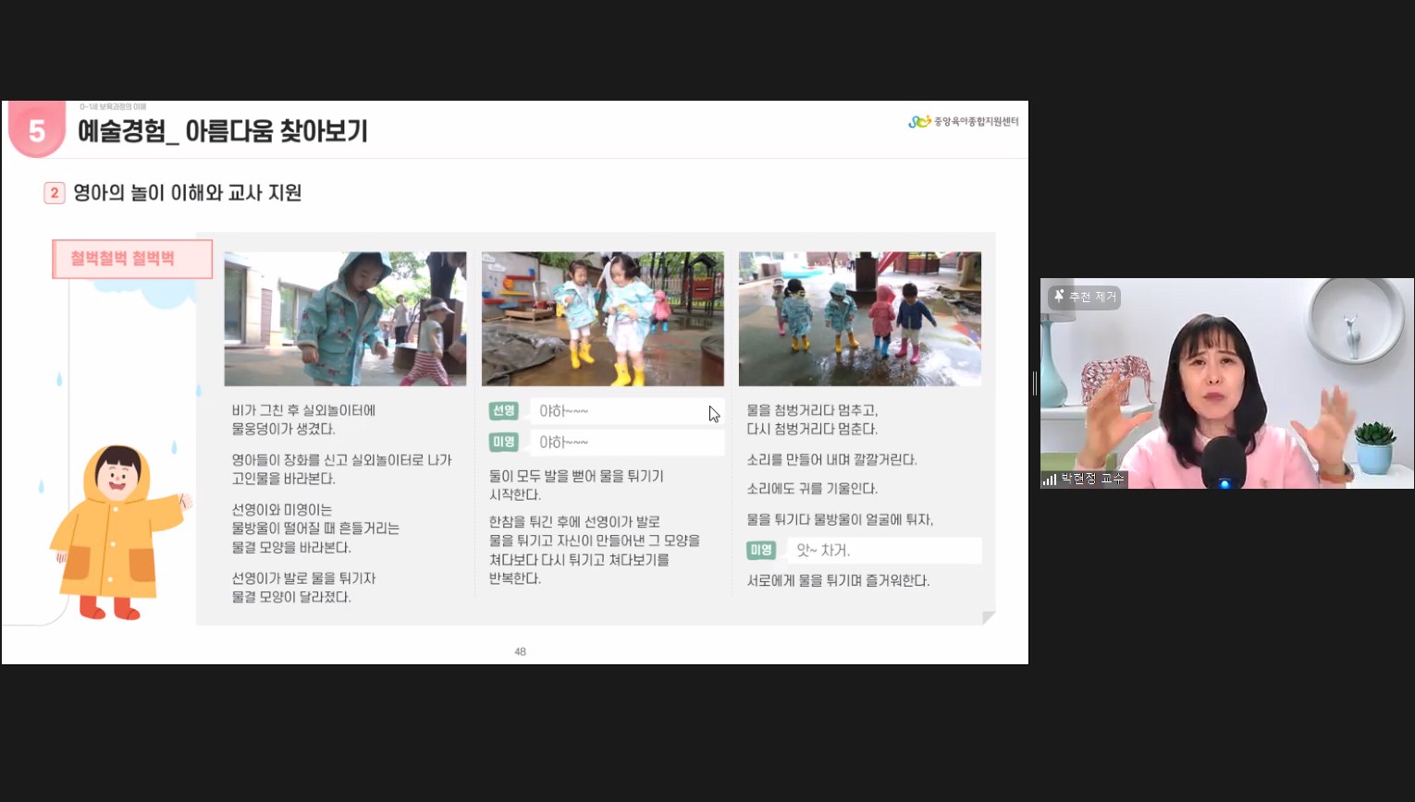
Task: Click the text '다시 첨벙거리다 멈춘다.'
Action: click(x=812, y=429)
